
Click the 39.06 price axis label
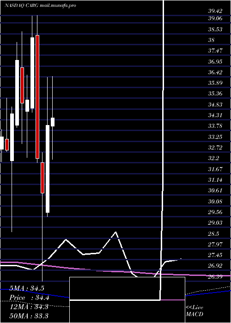(x=215, y=18)
